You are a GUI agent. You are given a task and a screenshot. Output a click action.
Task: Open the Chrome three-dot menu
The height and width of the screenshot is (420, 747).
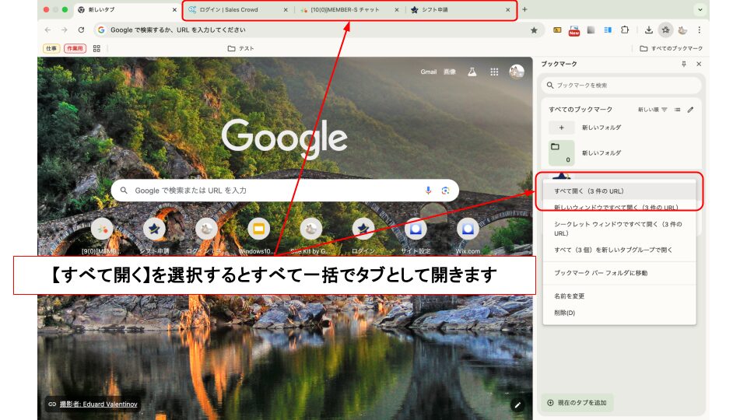tap(699, 30)
